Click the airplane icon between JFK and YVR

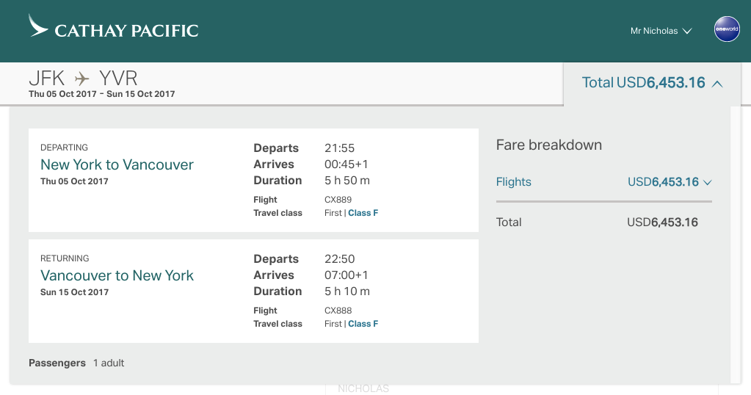point(81,78)
